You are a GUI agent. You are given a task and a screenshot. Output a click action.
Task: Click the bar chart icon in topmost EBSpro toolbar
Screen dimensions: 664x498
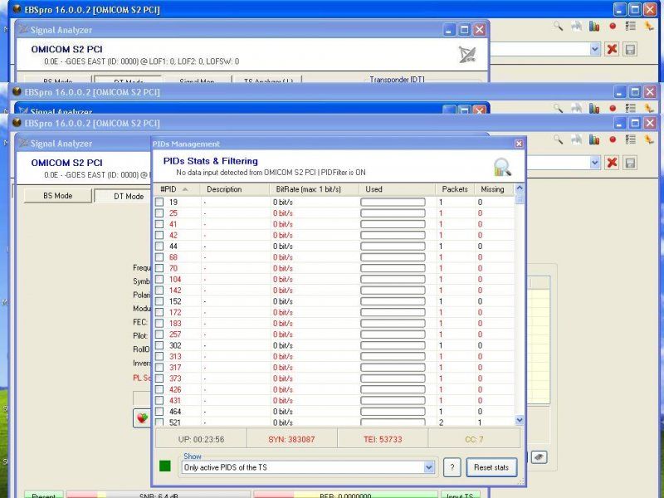(x=594, y=27)
